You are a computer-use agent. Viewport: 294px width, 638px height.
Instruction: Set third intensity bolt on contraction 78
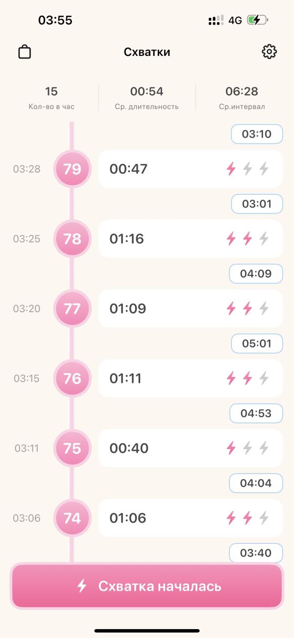(264, 239)
